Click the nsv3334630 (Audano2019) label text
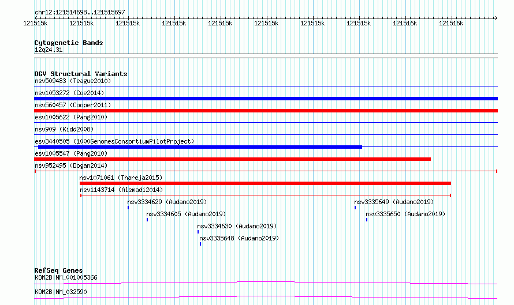Image resolution: width=514 pixels, height=305 pixels. click(237, 226)
